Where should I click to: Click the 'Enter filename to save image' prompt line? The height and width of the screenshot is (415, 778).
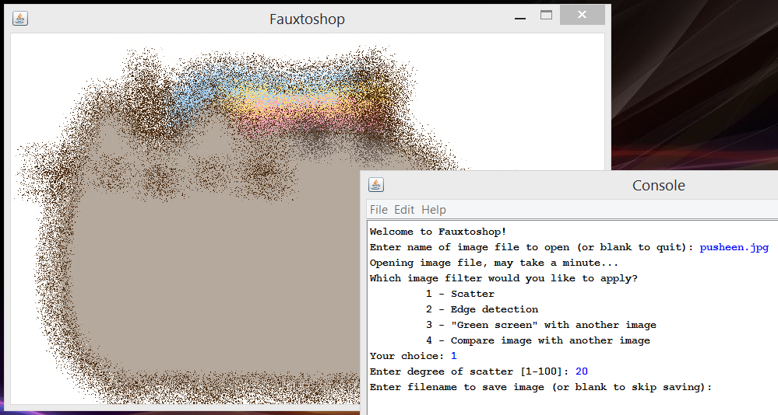(540, 387)
